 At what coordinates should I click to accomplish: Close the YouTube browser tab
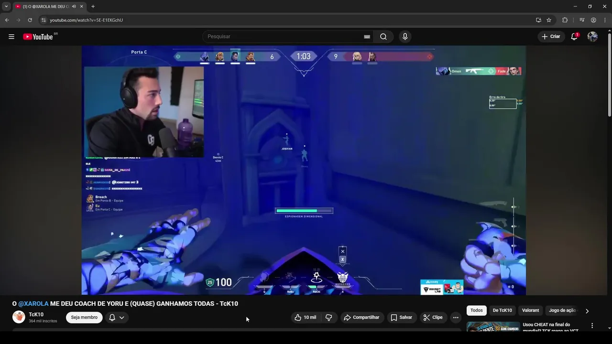point(82,7)
